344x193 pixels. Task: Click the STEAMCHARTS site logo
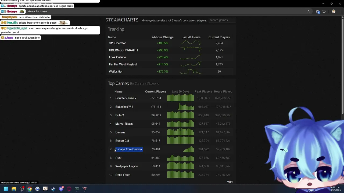click(122, 20)
